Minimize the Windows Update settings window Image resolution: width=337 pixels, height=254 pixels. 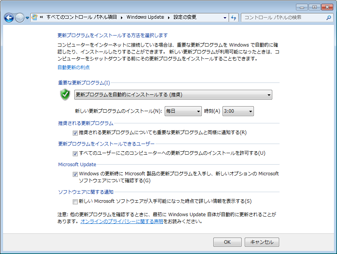(302, 7)
